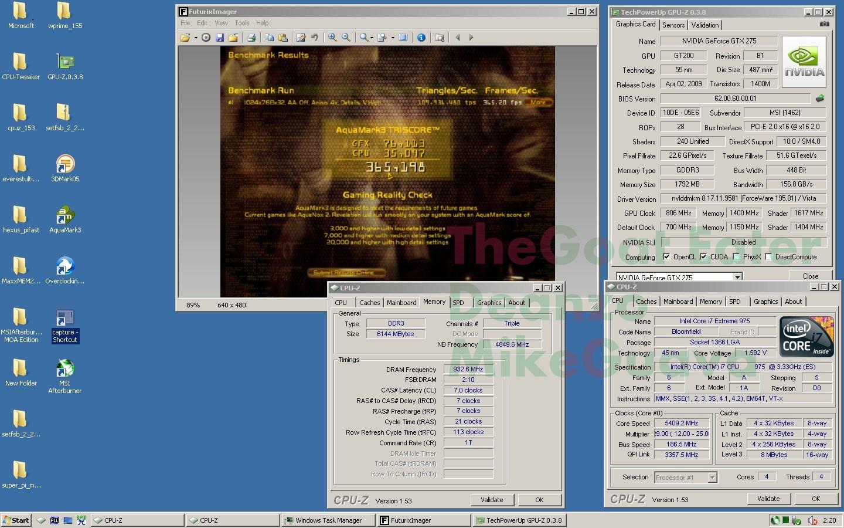
Task: Open the selection tool dropdown arrow in FuturixImager
Action: [x=392, y=38]
